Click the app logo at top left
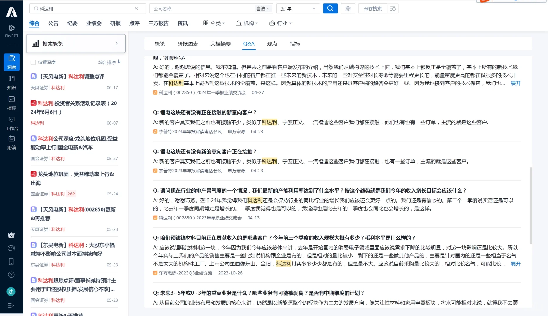This screenshot has width=548, height=316. point(12,12)
